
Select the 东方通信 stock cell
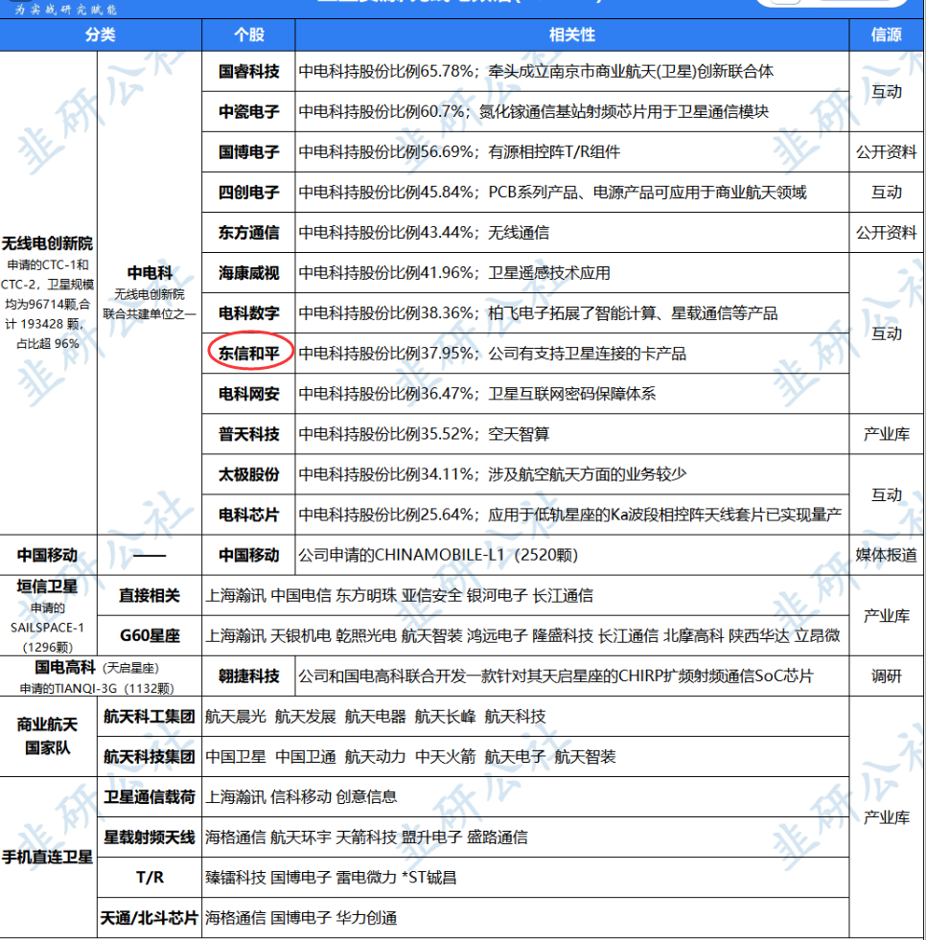(249, 233)
